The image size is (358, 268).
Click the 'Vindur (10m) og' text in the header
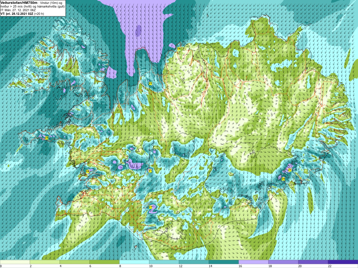[x=51, y=3]
